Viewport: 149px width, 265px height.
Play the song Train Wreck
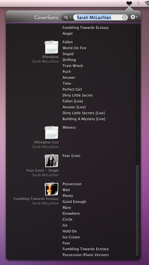coord(73,66)
